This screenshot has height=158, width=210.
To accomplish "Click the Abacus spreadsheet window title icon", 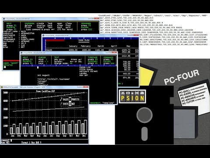I will (x=43, y=36).
